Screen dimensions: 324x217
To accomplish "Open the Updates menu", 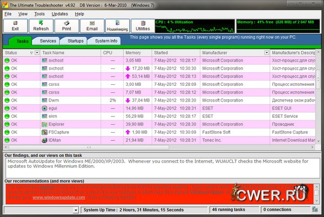I will coord(59,13).
